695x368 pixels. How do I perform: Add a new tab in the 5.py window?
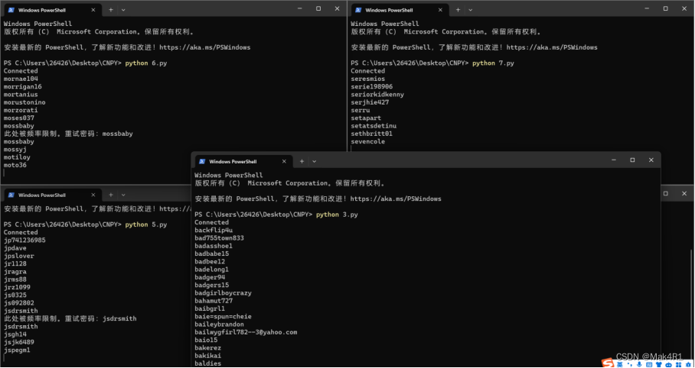(x=111, y=195)
